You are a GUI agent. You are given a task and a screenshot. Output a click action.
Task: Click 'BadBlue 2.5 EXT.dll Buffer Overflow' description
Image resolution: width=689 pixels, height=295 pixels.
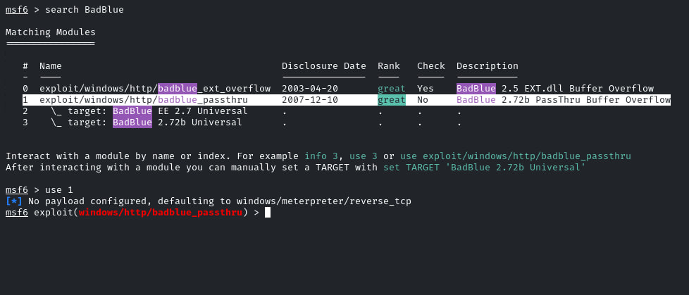pyautogui.click(x=555, y=89)
